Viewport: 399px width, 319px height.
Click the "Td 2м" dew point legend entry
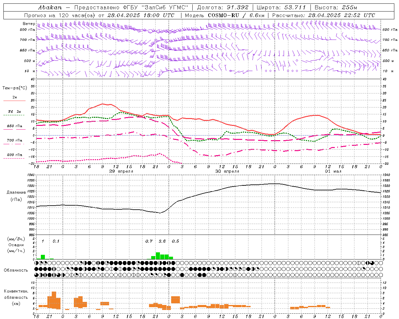(x=15, y=112)
